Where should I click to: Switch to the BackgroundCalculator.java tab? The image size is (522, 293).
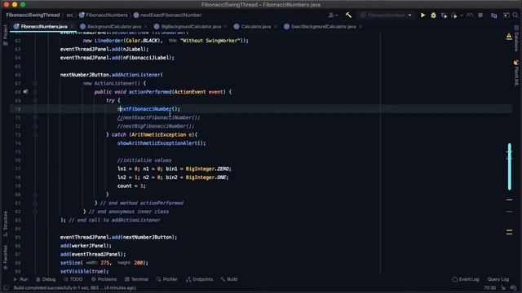tap(114, 26)
